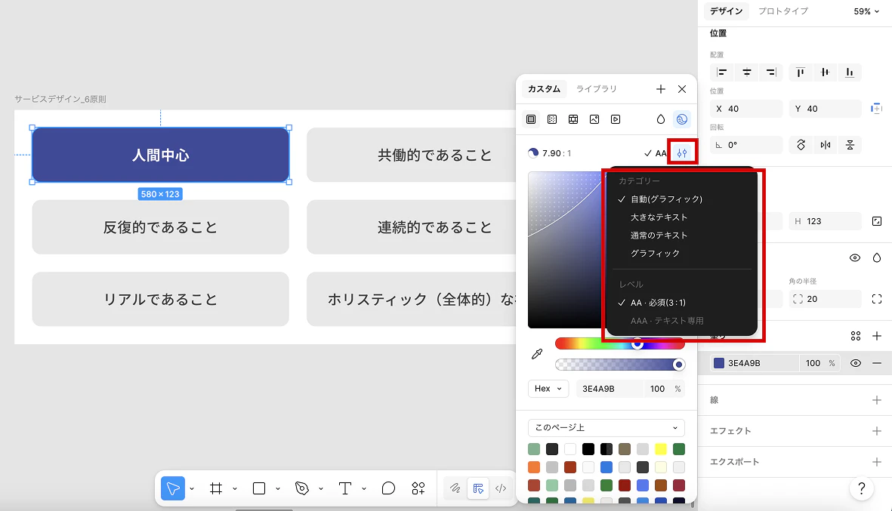
Task: Align selection to the bottom
Action: coord(850,72)
